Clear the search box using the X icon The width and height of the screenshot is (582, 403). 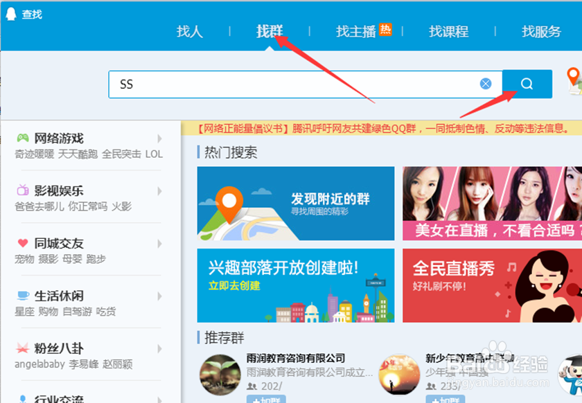point(485,83)
